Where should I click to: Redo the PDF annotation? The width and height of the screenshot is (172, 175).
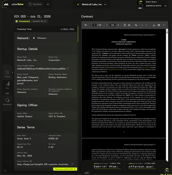pos(146,25)
